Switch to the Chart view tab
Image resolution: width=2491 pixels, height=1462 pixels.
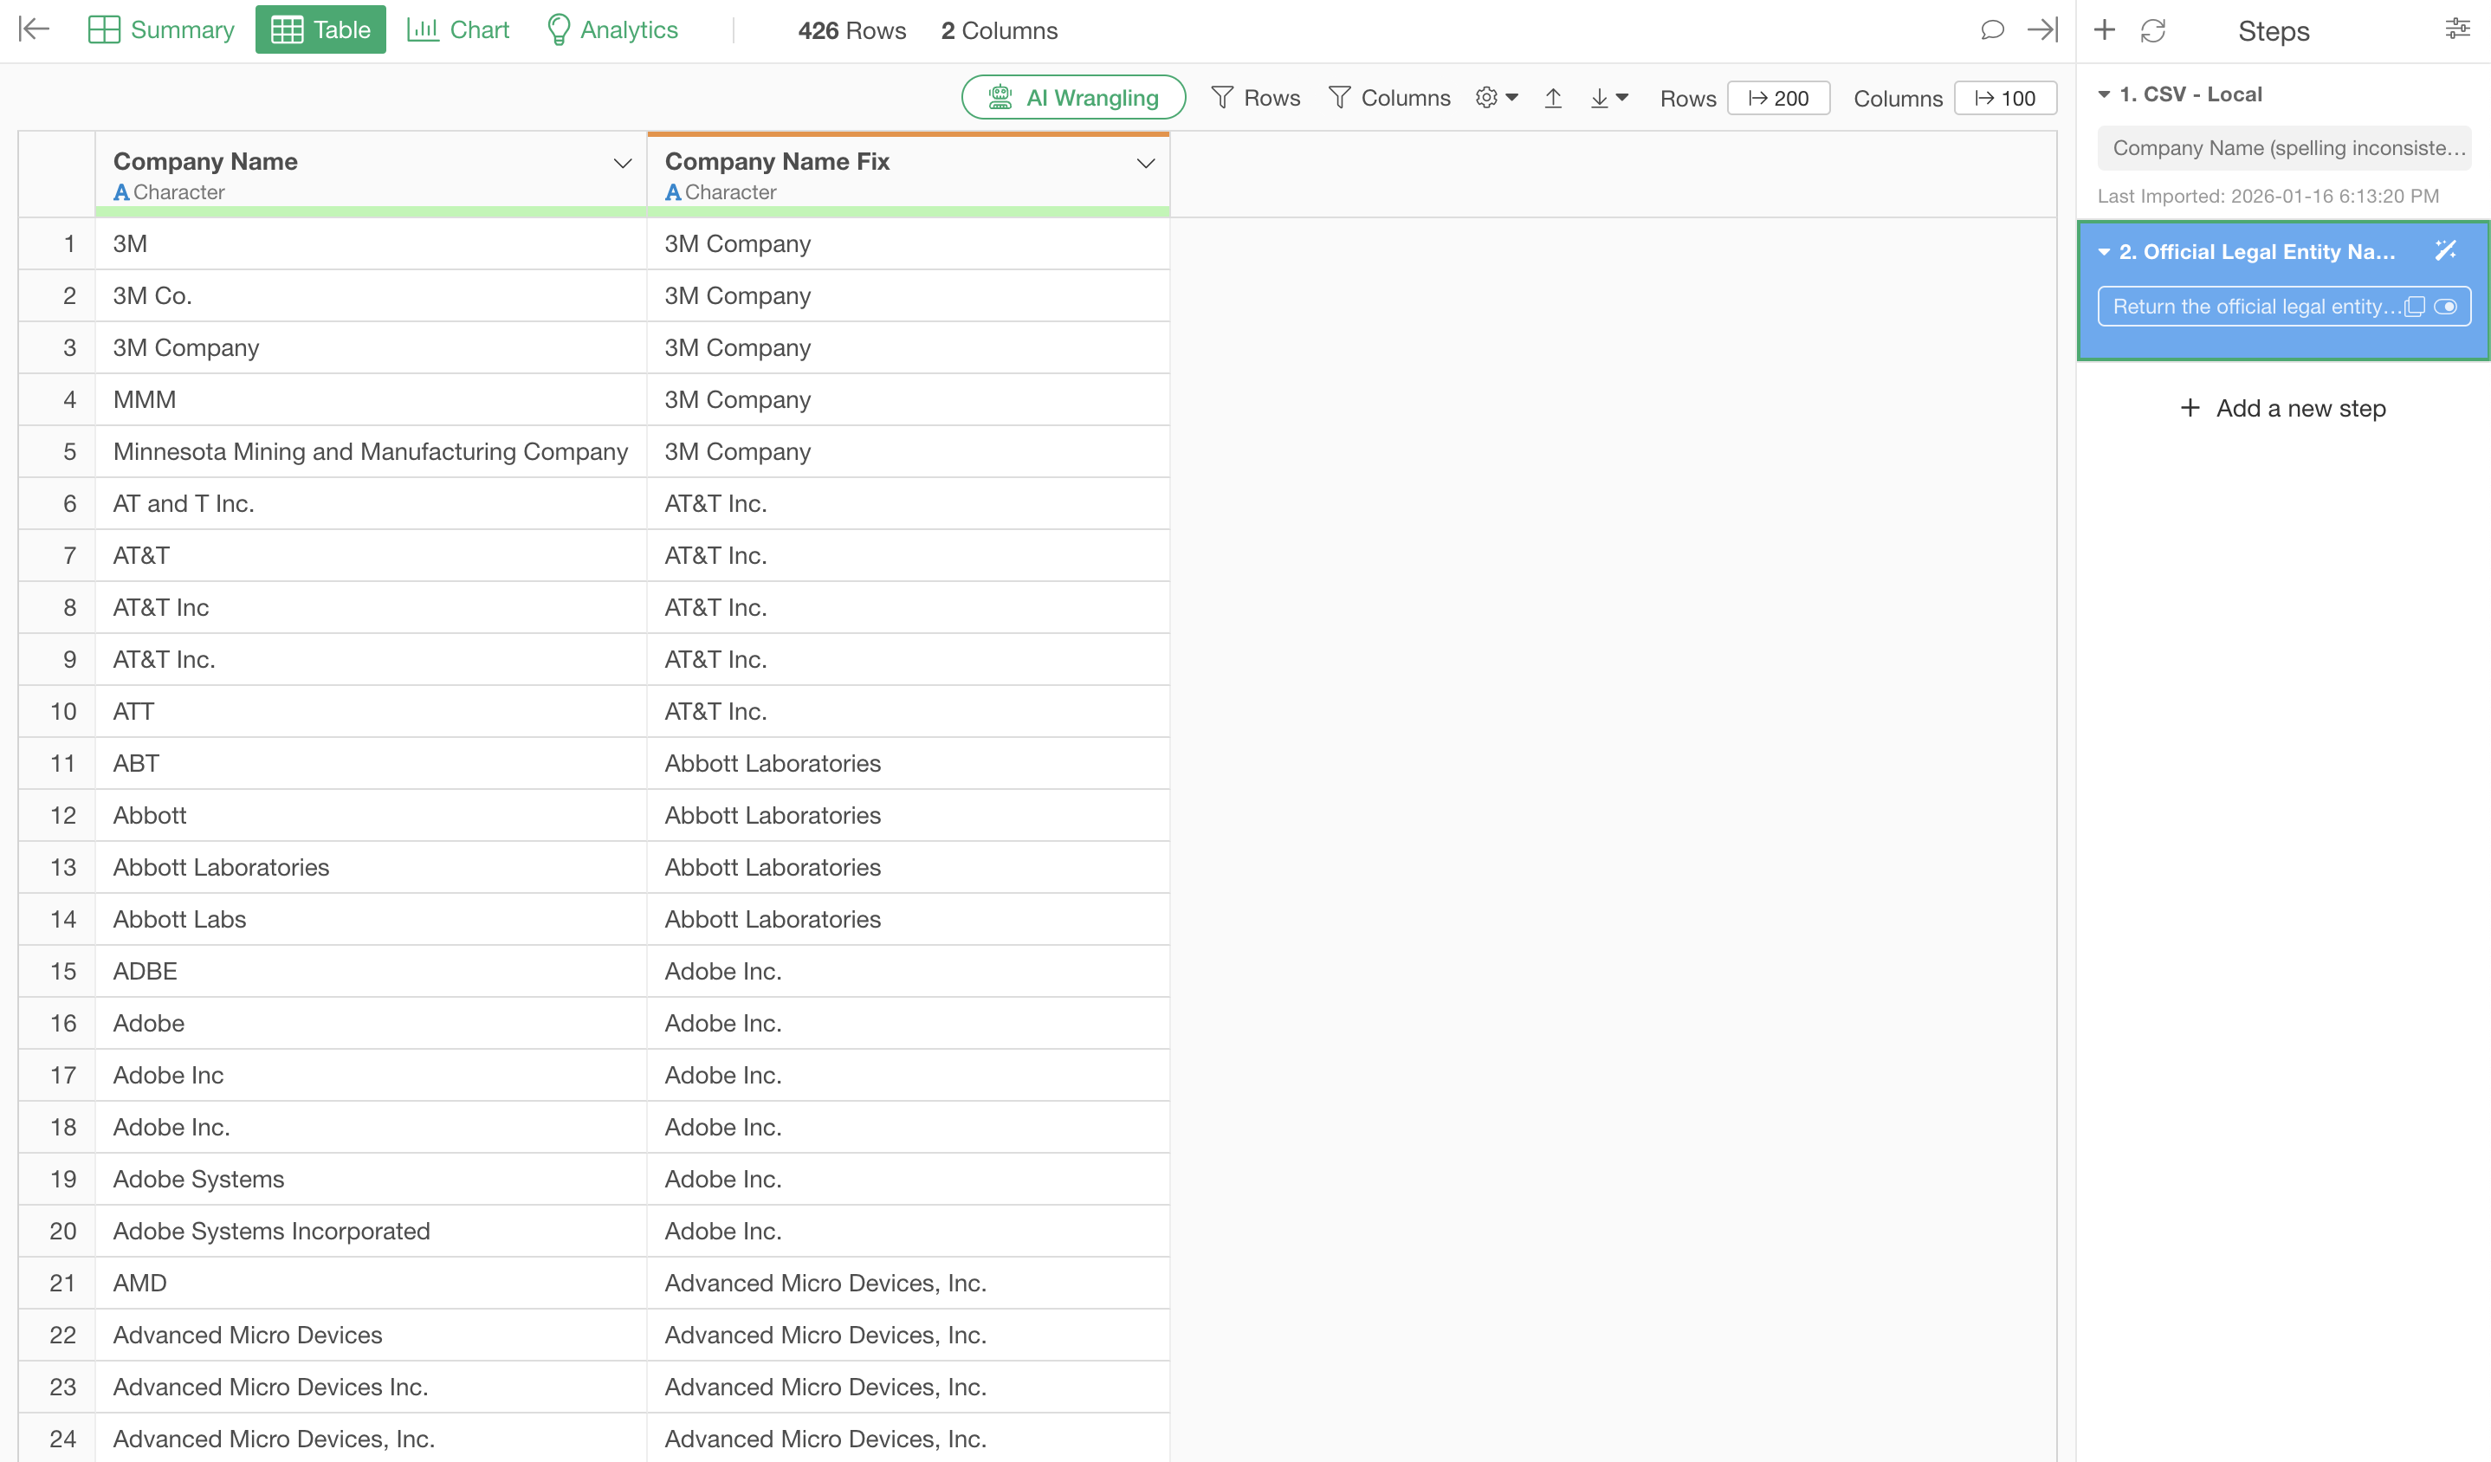tap(457, 29)
